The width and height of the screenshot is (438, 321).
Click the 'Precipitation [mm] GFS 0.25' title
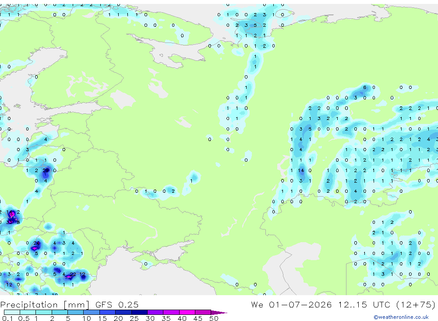pos(69,304)
